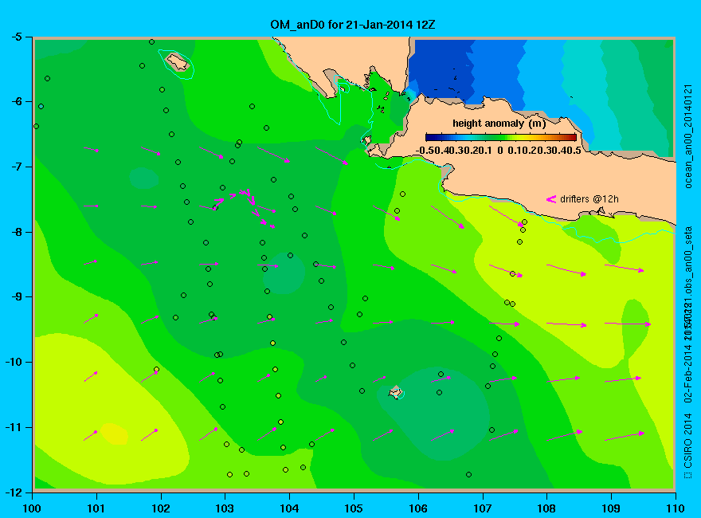Click the x-axis tick label "107"

coord(483,508)
